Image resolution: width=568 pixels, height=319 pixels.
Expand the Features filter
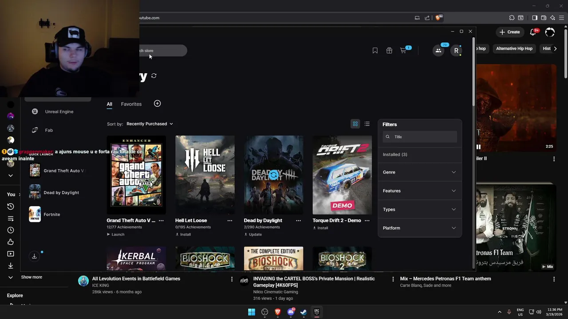(420, 191)
